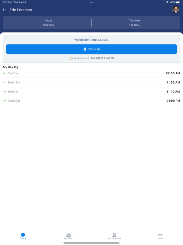Open the profile photo avatar

click(176, 10)
